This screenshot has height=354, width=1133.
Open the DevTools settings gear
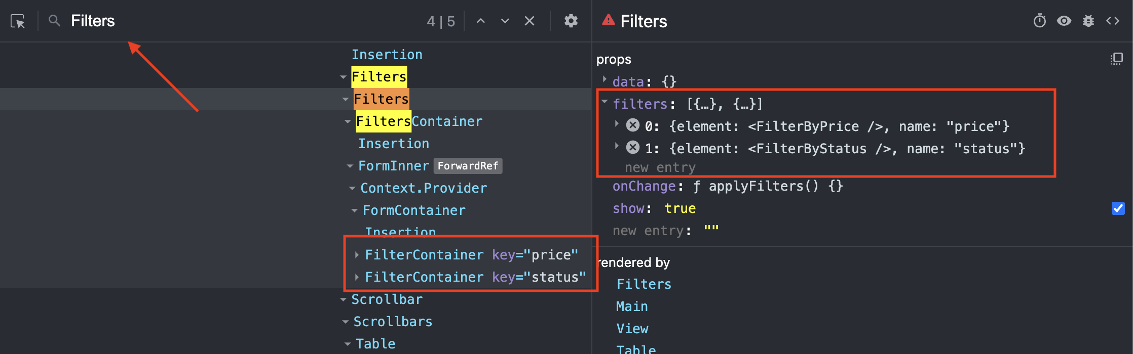571,21
